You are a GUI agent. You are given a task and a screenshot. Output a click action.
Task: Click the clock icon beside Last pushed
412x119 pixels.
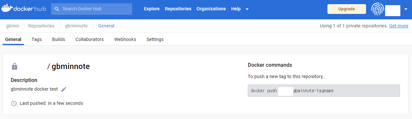coord(14,104)
